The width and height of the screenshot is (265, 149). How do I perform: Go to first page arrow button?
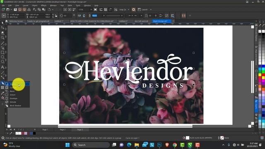click(10, 130)
